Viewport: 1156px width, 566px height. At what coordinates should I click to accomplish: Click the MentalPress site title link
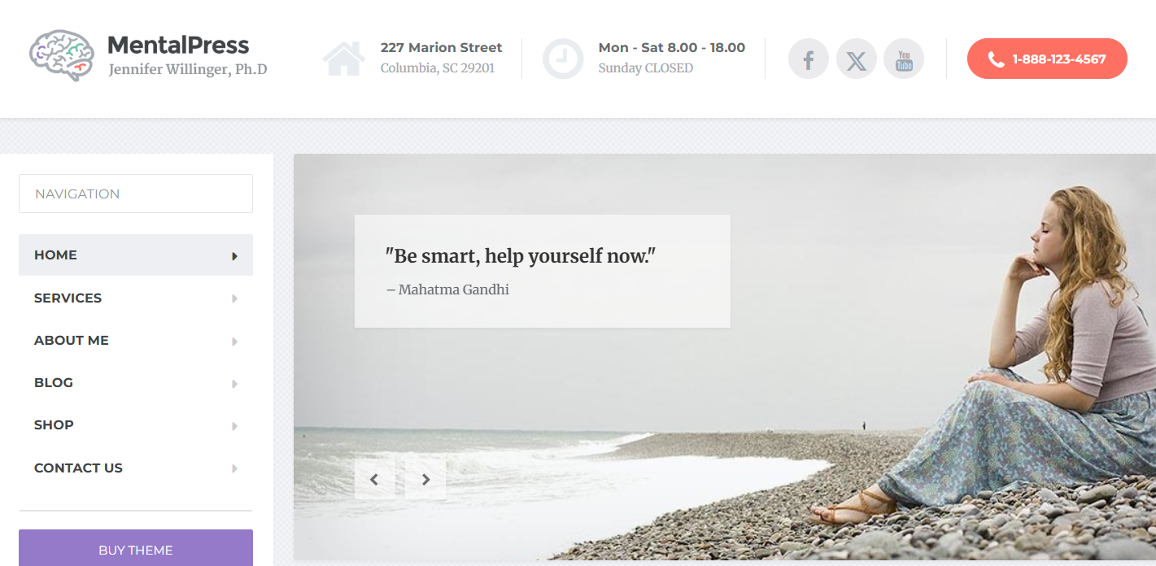pyautogui.click(x=178, y=45)
